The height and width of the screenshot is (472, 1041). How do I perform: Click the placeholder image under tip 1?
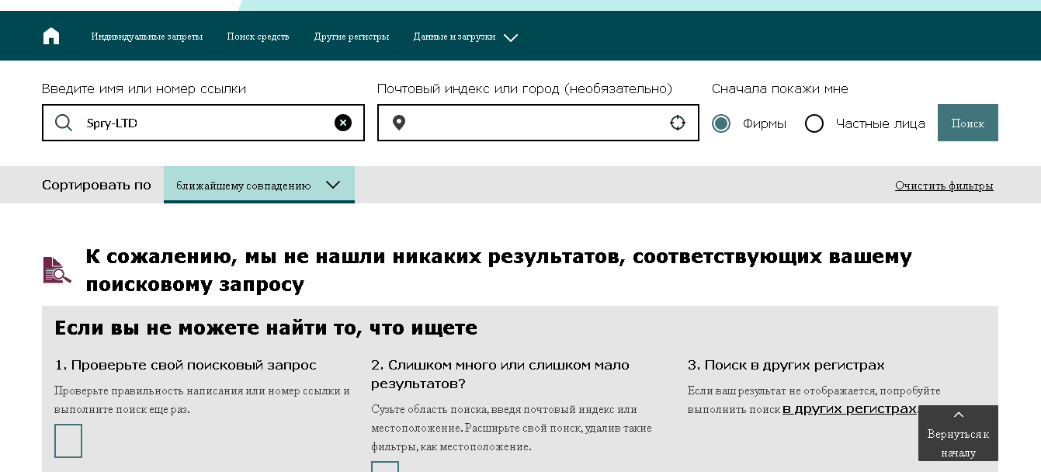[68, 440]
